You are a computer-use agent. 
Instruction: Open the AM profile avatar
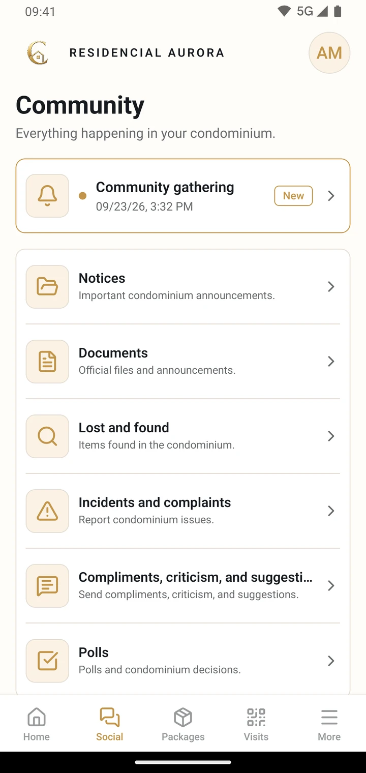pyautogui.click(x=329, y=53)
